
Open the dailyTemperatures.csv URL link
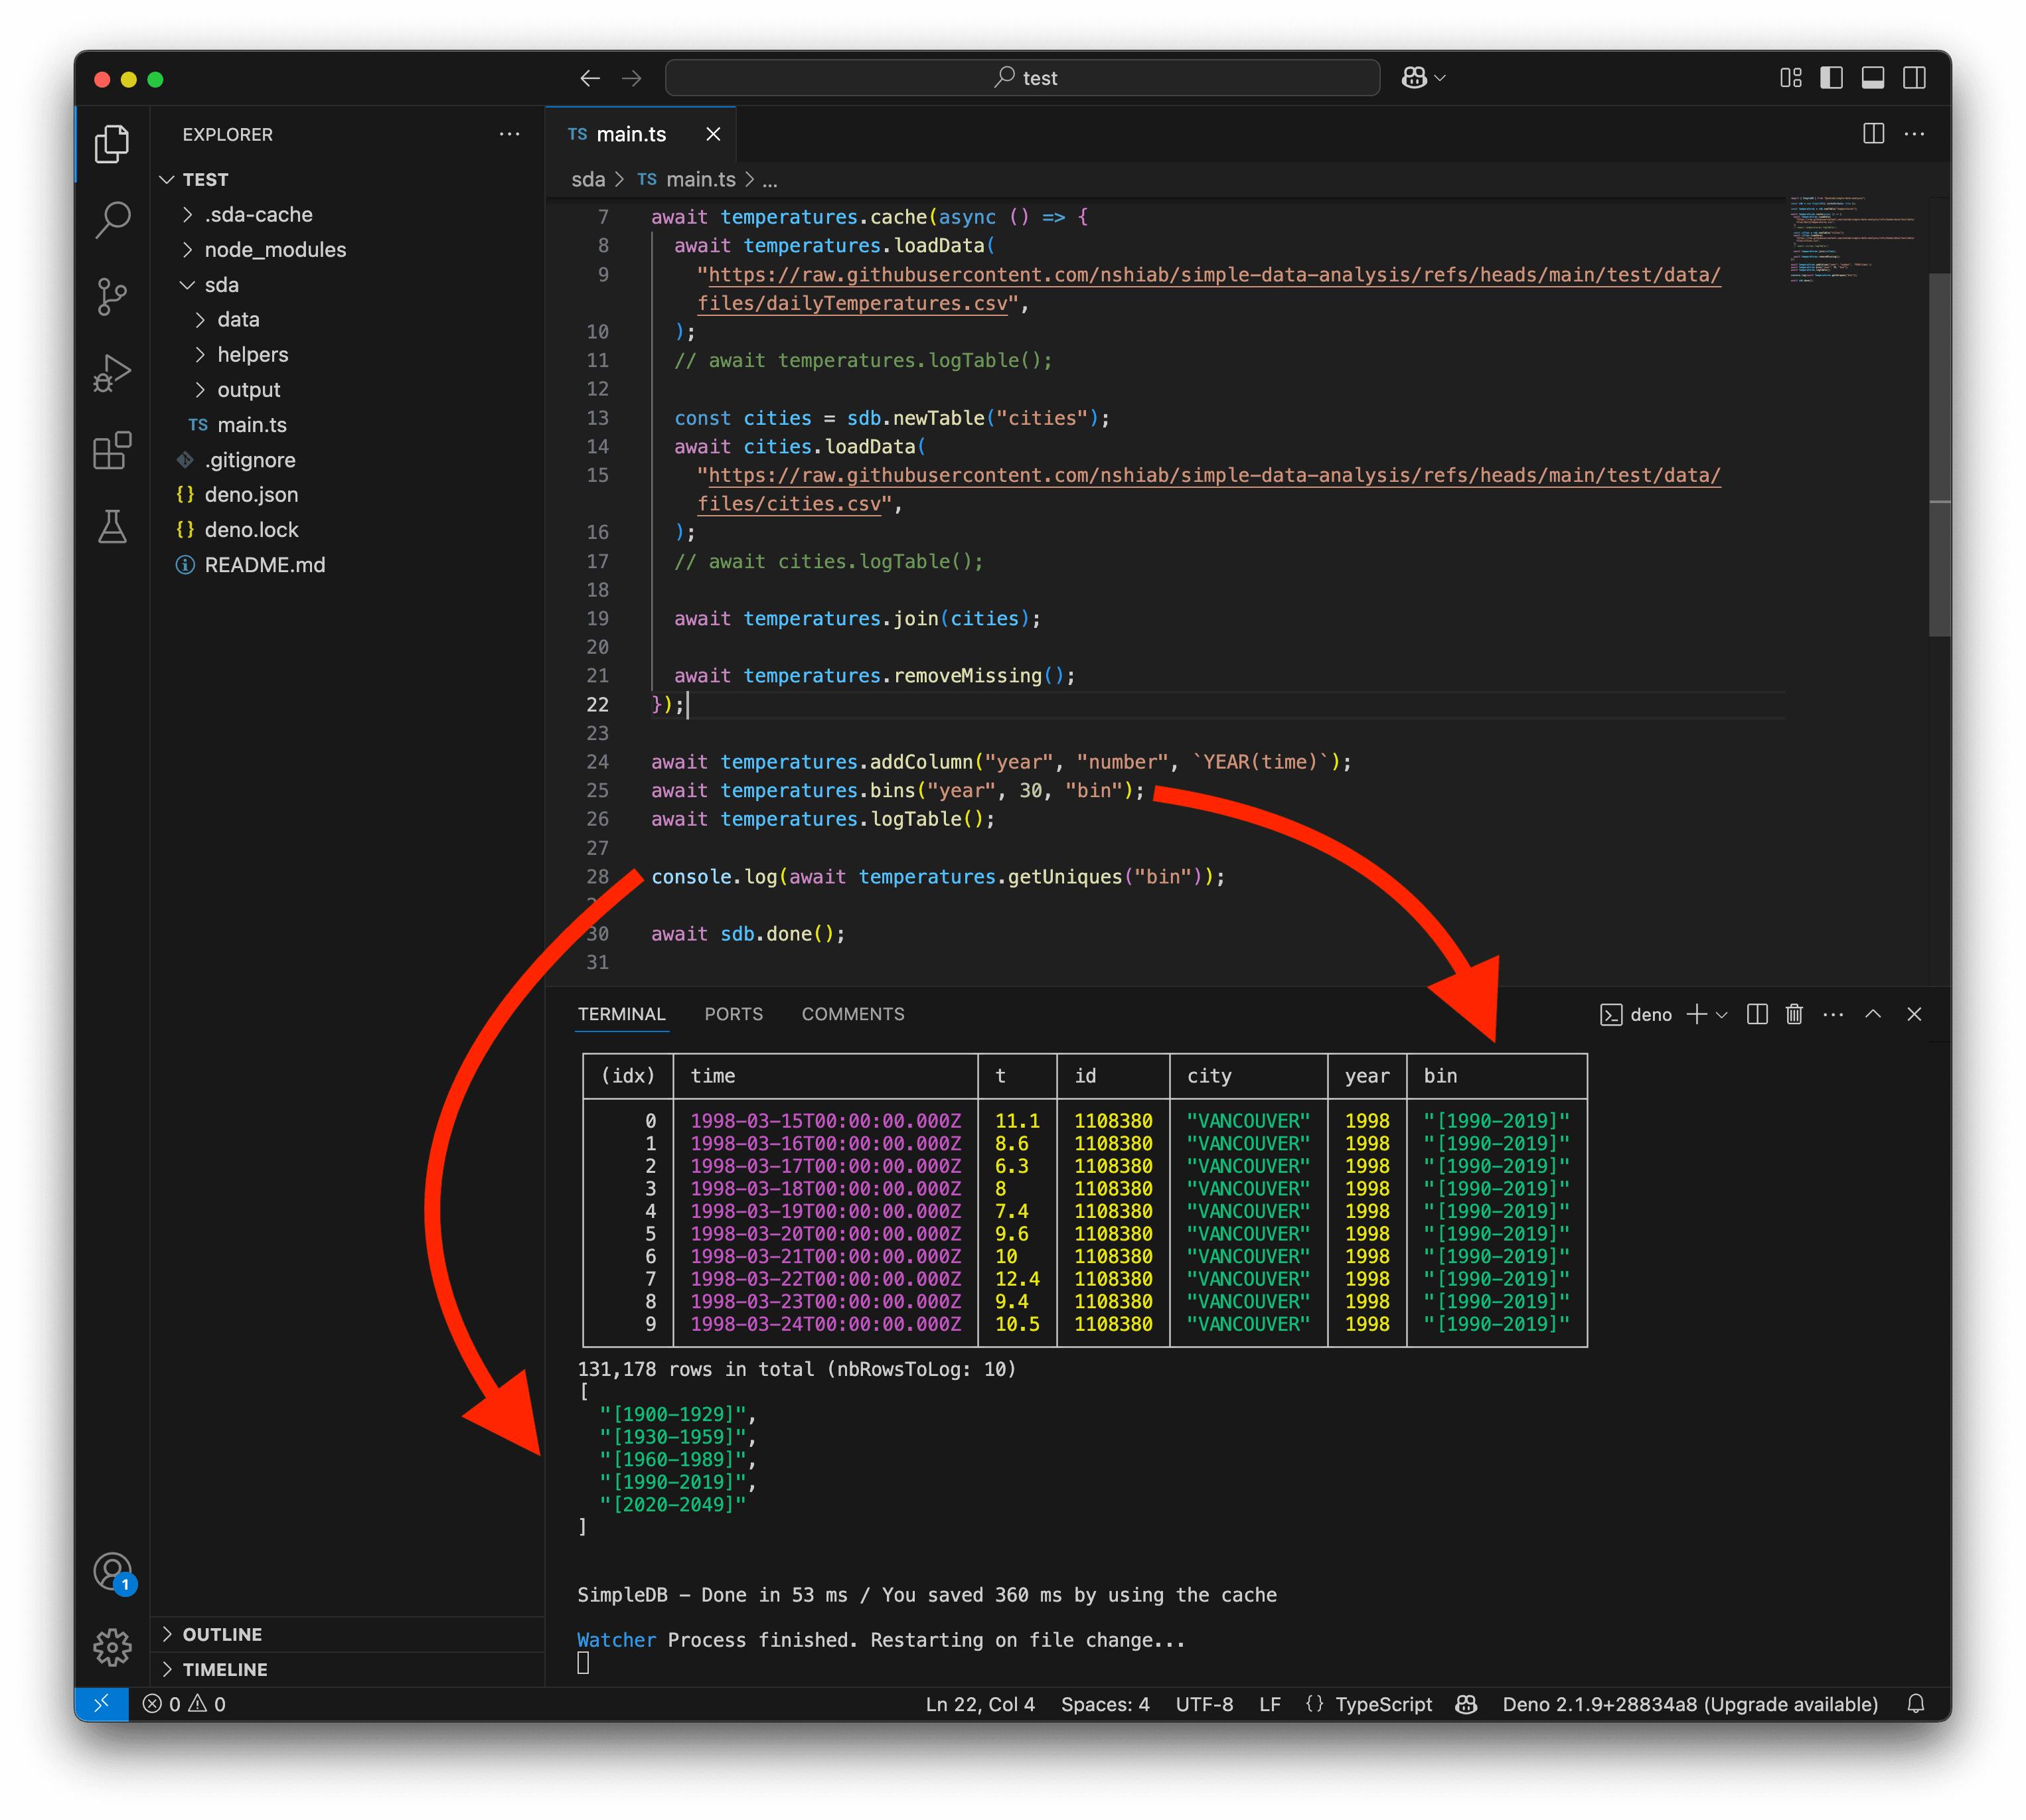point(1209,289)
